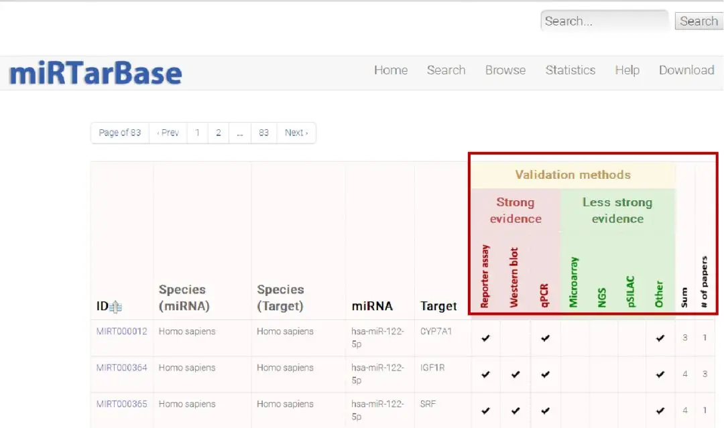The image size is (724, 428).
Task: Open the Home menu item
Action: tap(391, 70)
